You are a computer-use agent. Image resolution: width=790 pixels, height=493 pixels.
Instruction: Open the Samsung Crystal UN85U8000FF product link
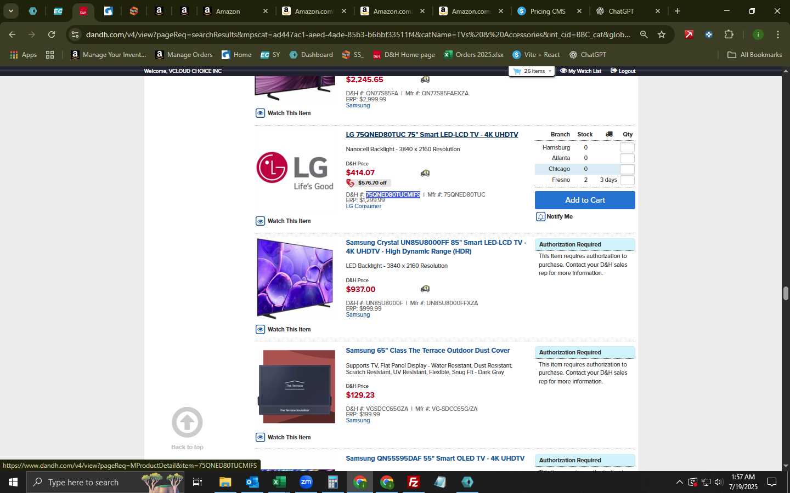coord(436,247)
